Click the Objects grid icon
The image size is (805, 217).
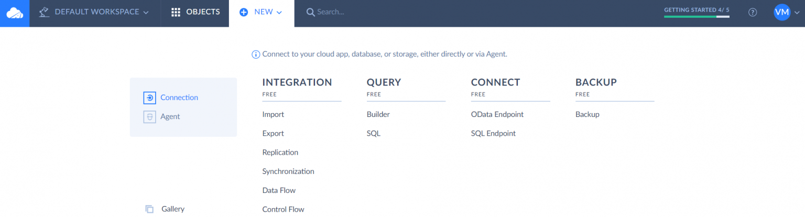176,12
